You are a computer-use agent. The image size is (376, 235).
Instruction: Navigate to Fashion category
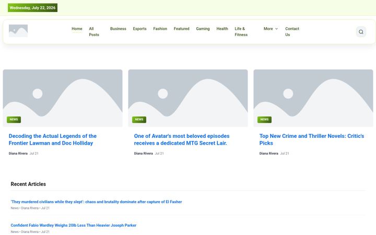click(x=160, y=29)
